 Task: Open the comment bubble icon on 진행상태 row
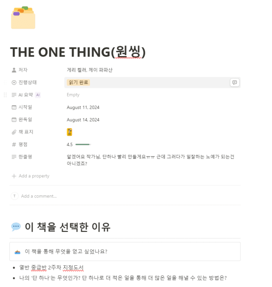tap(235, 82)
